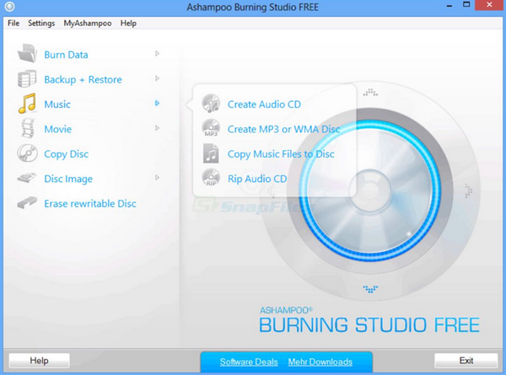The width and height of the screenshot is (506, 375).
Task: Click the Rip Audio CD icon
Action: click(x=212, y=179)
